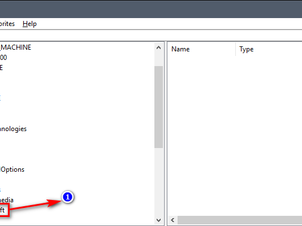This screenshot has width=302, height=226.
Task: Select the tree entry ending in 00
Action: 3,57
